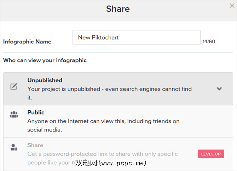Click the password-protected Share lock icon
Screen dimensions: 237x171
(x=14, y=148)
